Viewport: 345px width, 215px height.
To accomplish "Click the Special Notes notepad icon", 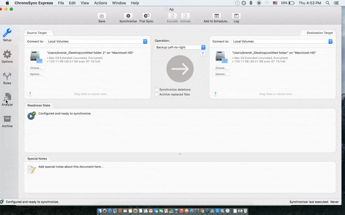I will [x=32, y=169].
